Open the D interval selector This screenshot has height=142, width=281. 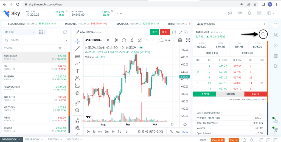point(108,40)
